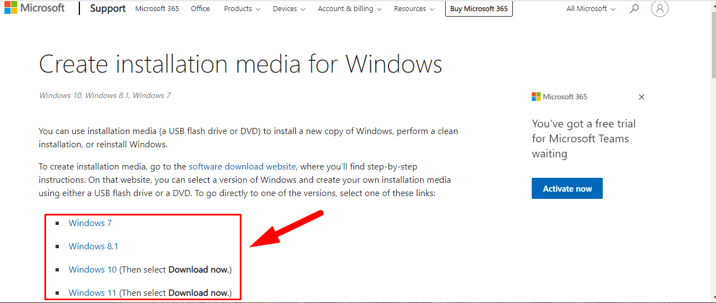The height and width of the screenshot is (303, 716).
Task: Expand the Devices dropdown
Action: [x=289, y=9]
